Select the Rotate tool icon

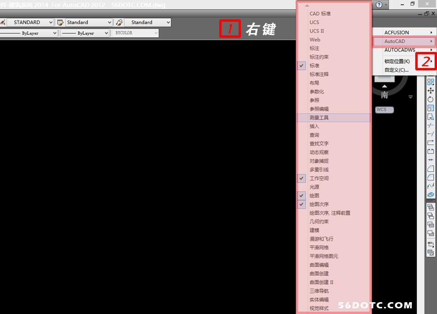(x=430, y=99)
